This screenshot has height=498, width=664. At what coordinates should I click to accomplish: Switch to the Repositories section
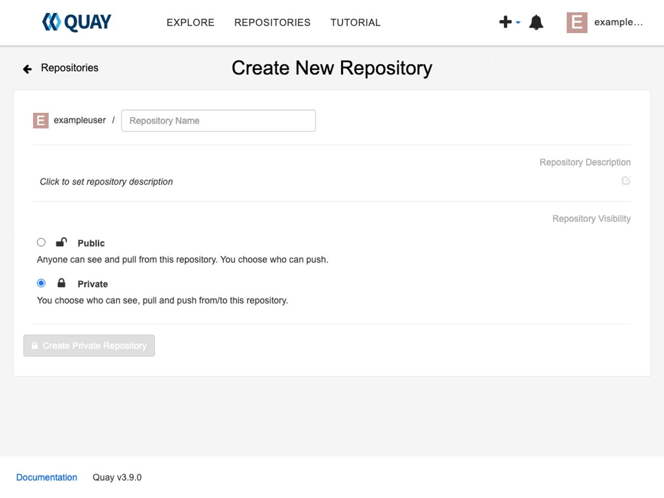(x=272, y=22)
